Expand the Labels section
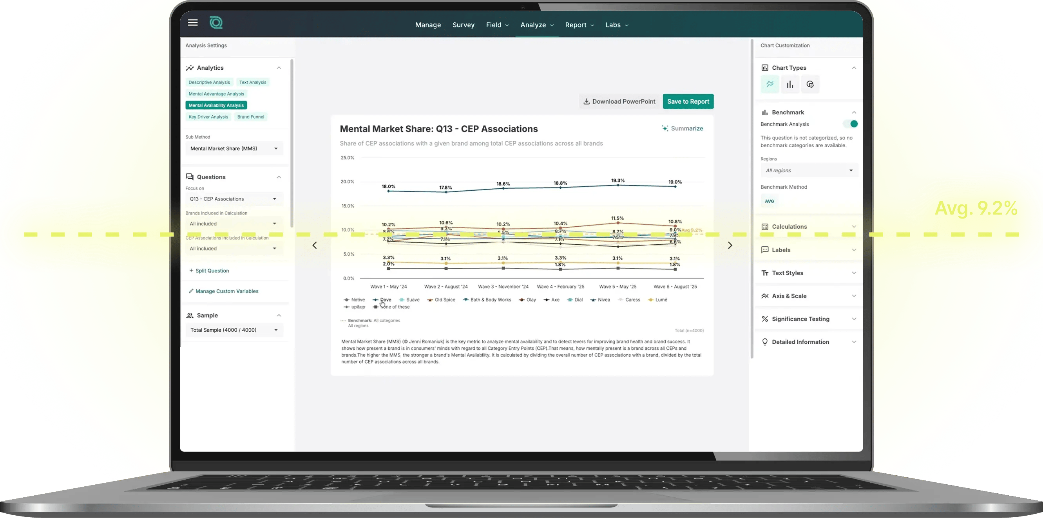 [809, 250]
